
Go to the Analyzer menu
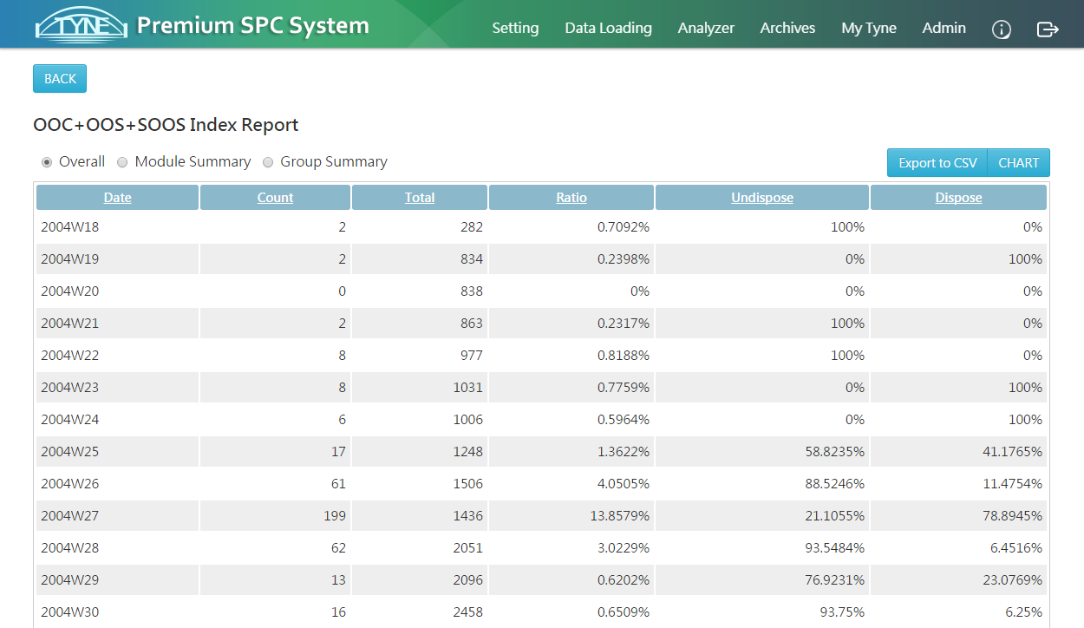706,28
